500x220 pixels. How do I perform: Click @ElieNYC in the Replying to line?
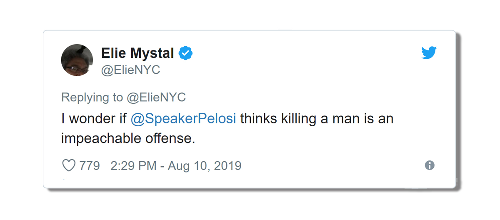point(156,97)
